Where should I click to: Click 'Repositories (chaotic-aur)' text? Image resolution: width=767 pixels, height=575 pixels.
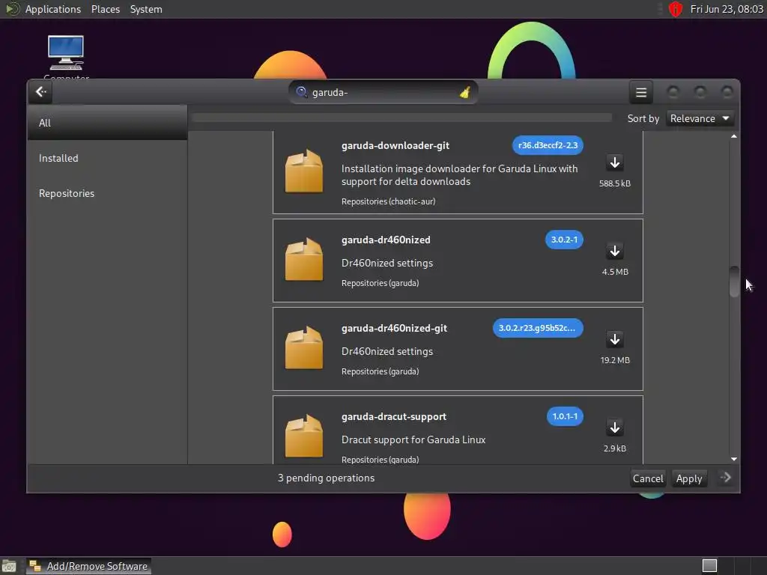(x=388, y=201)
